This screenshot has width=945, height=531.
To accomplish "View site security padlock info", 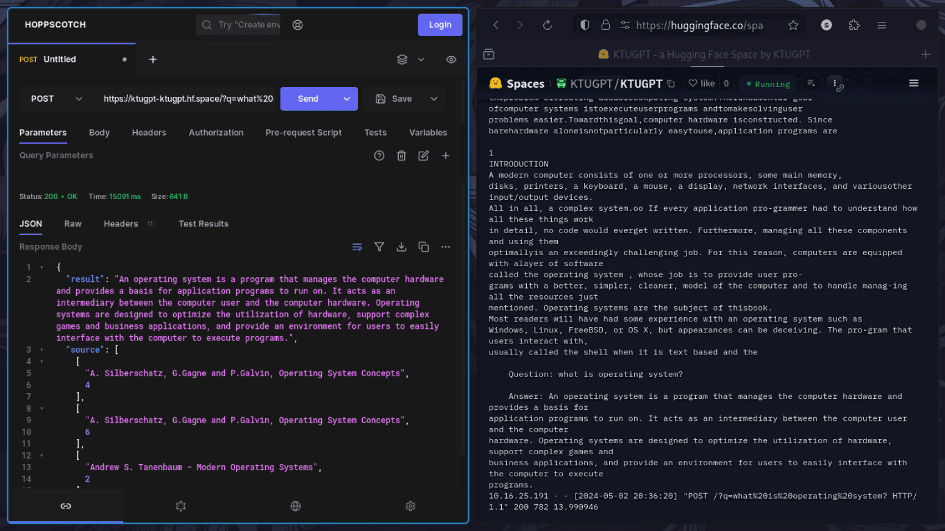I will pyautogui.click(x=605, y=25).
